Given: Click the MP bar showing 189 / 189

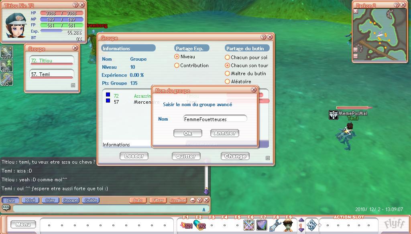Looking at the screenshot, I should point(61,19).
